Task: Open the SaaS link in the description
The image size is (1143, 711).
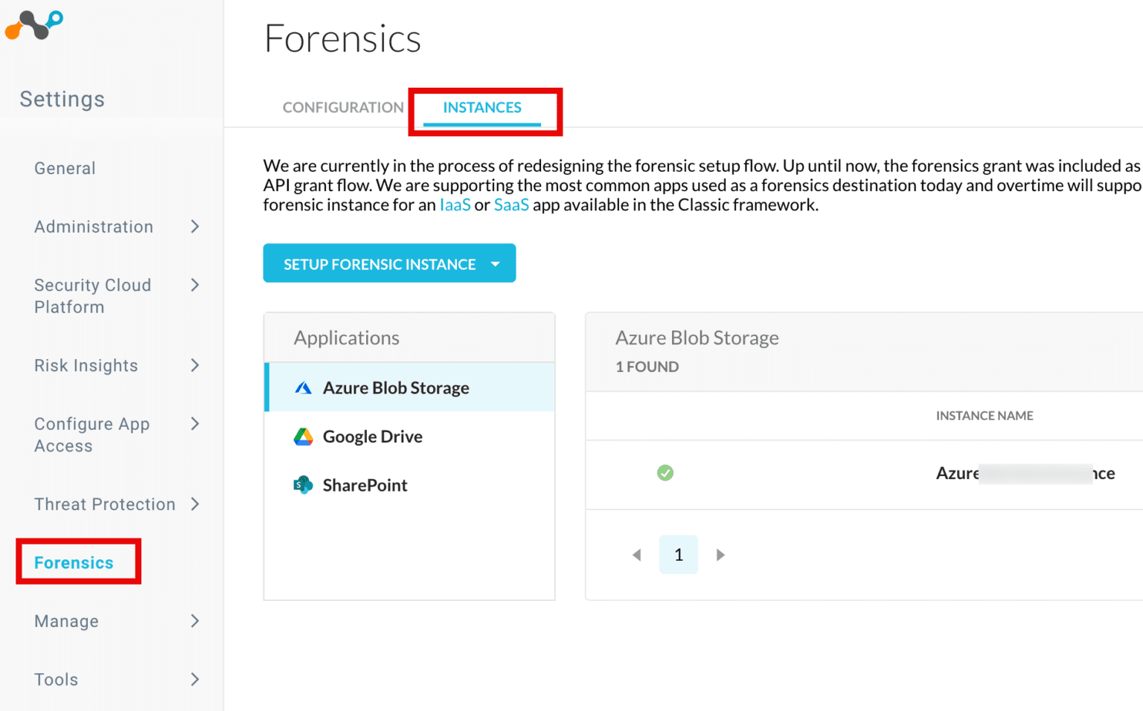Action: pos(511,205)
